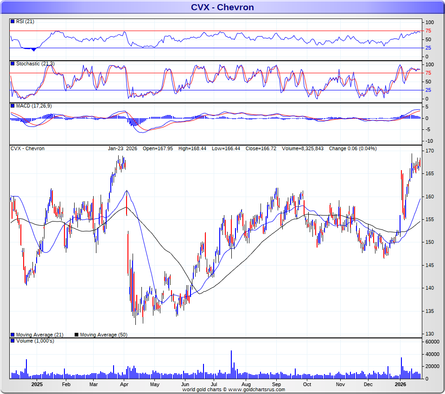Image resolution: width=445 pixels, height=394 pixels.
Task: Click the Open=167.95 value
Action: (x=158, y=148)
